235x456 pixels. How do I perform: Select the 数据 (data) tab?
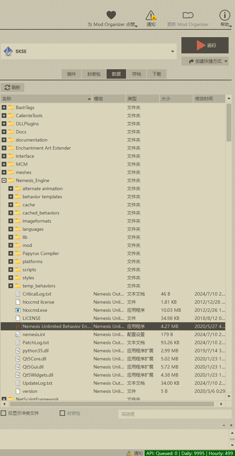tap(116, 74)
